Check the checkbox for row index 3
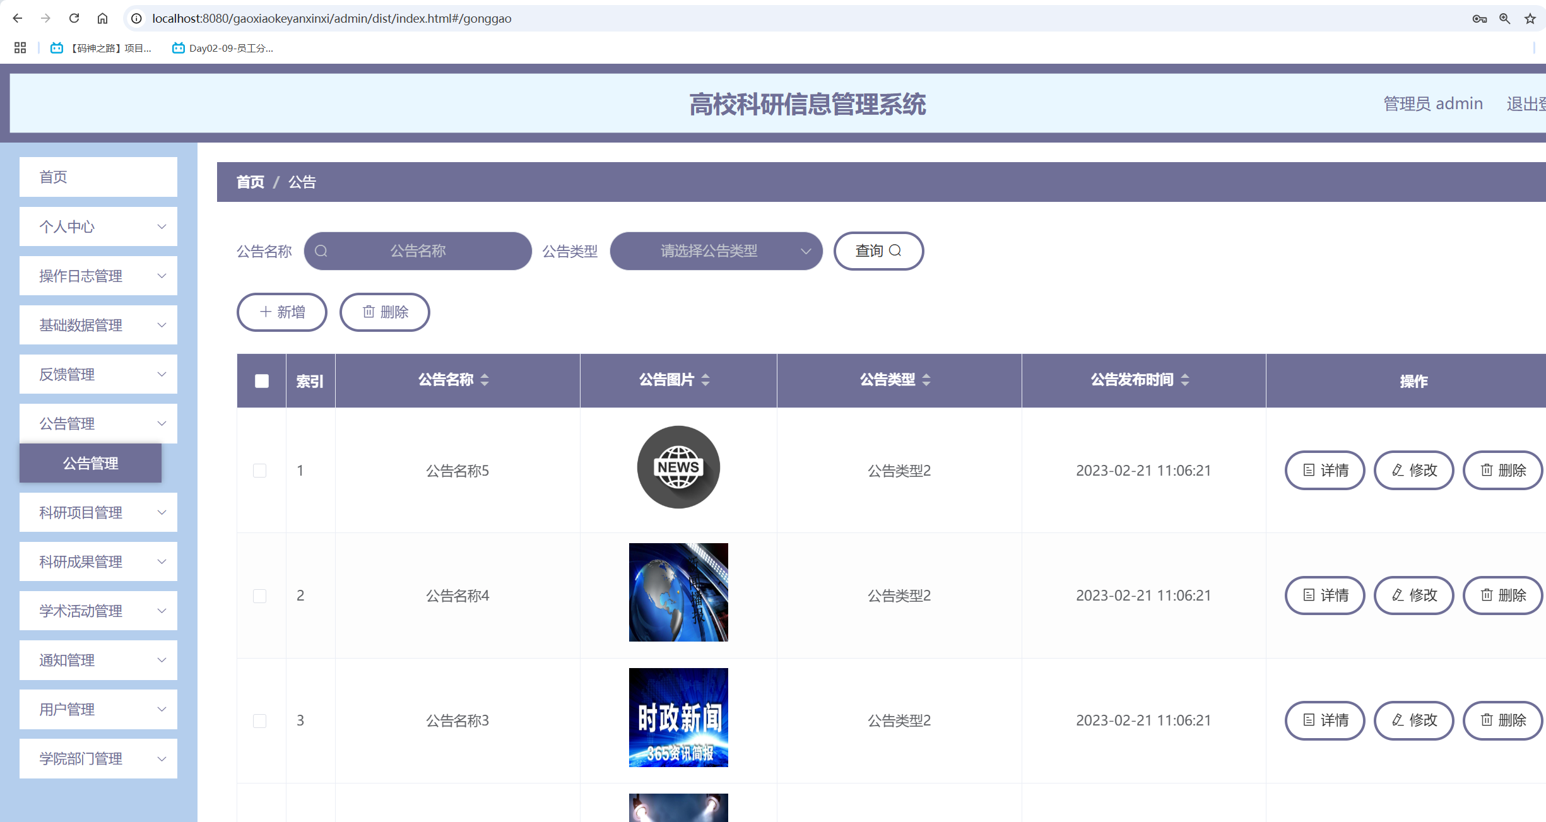 260,720
